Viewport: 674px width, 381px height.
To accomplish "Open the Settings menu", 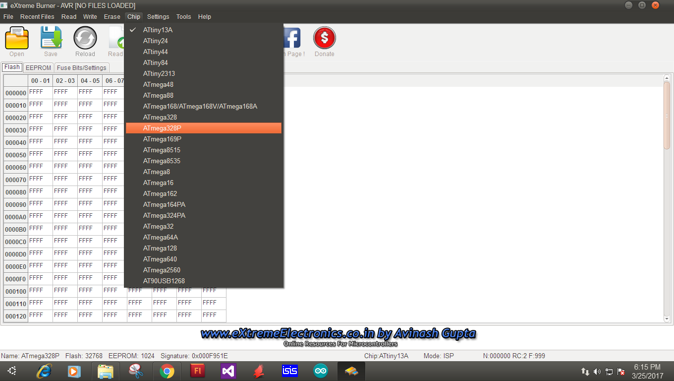I will (158, 16).
